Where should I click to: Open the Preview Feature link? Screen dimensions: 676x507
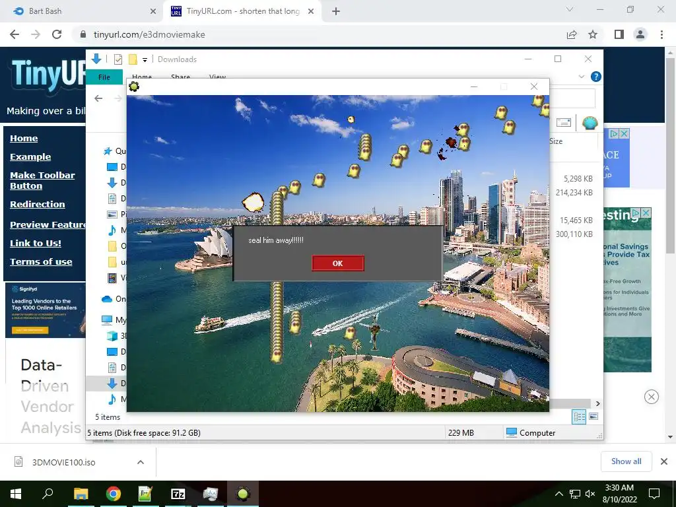coord(48,224)
